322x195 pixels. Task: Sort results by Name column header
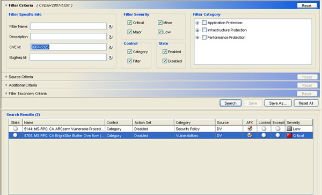pos(64,122)
